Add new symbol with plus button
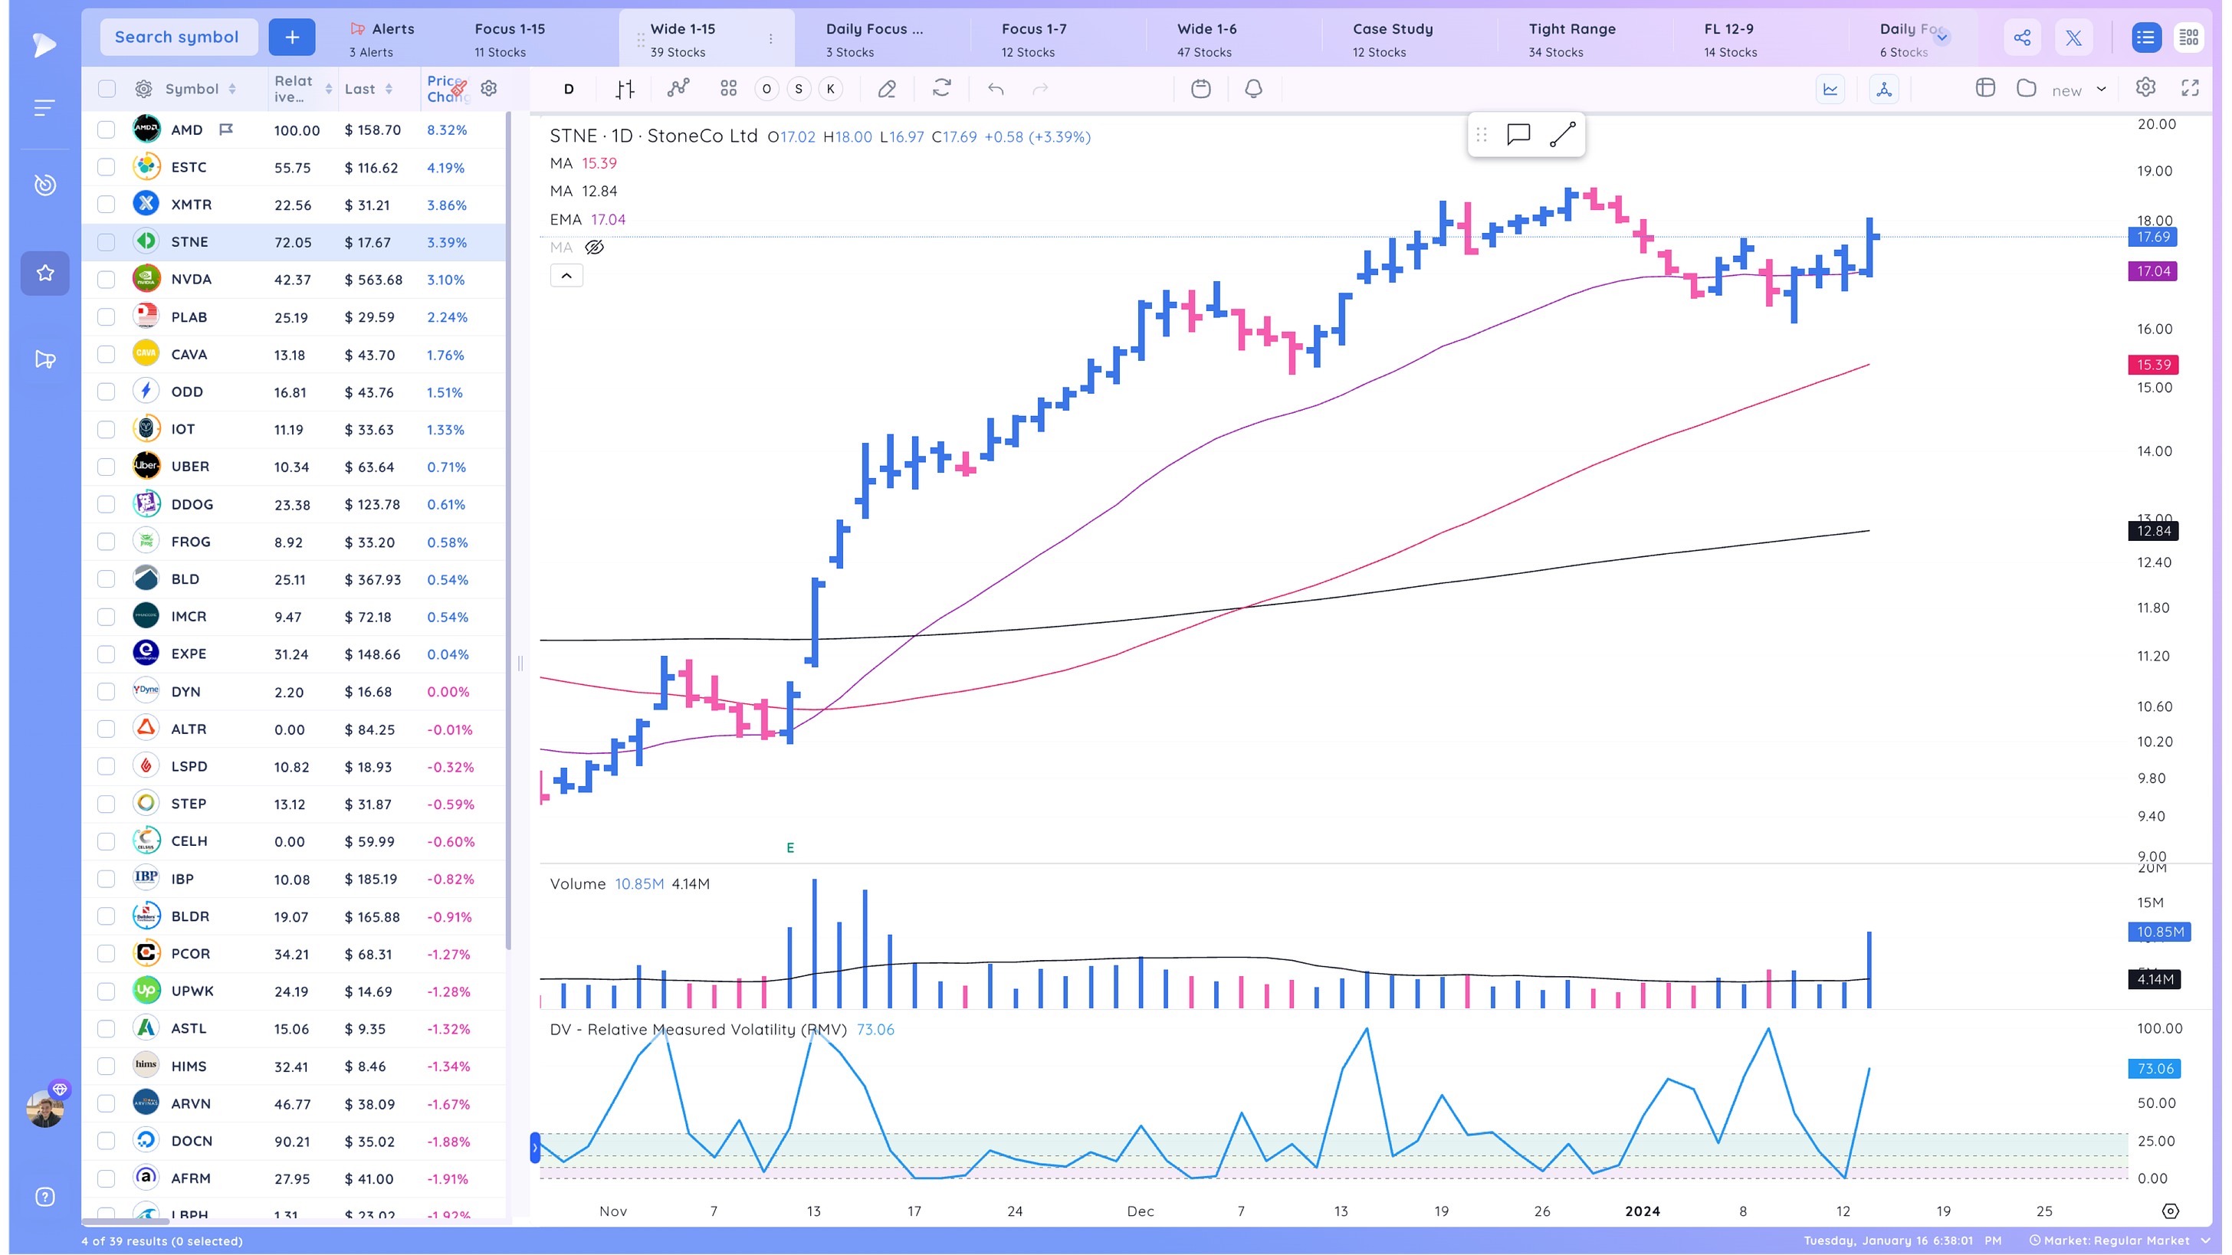 (292, 38)
